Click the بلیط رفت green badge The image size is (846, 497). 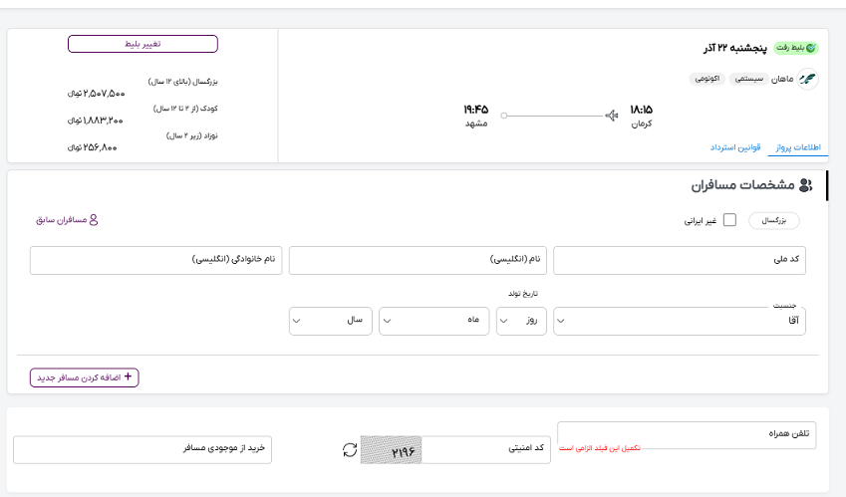tap(796, 48)
